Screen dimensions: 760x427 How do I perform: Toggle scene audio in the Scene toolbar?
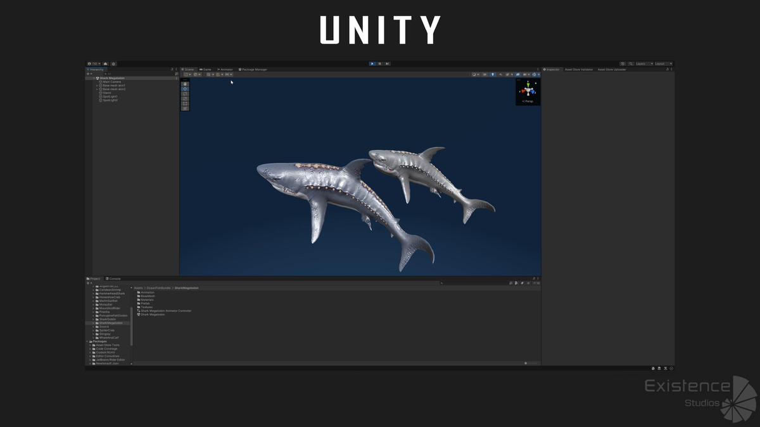[500, 74]
